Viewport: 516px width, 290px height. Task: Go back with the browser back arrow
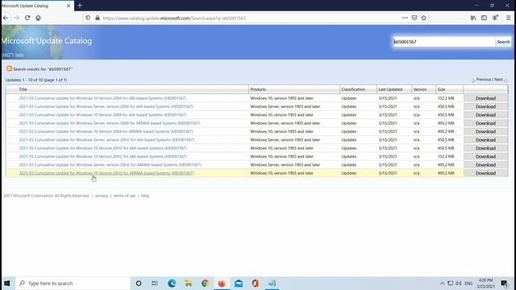coord(6,18)
